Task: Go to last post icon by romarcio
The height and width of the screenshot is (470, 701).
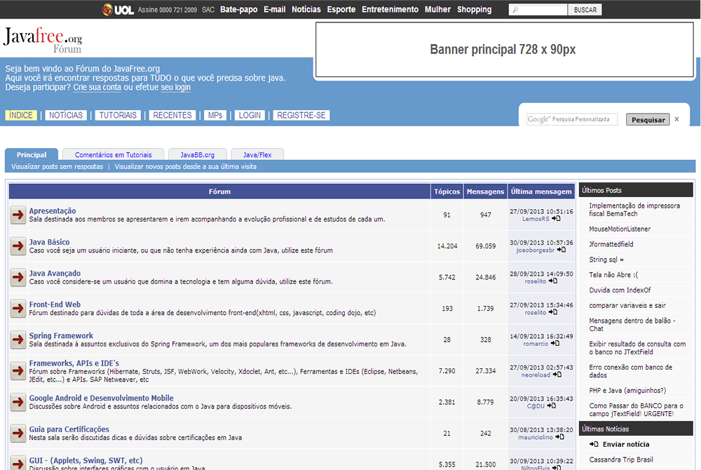Action: click(x=555, y=344)
